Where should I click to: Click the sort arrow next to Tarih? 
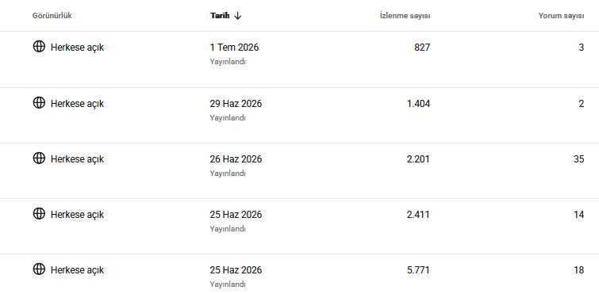tap(237, 16)
